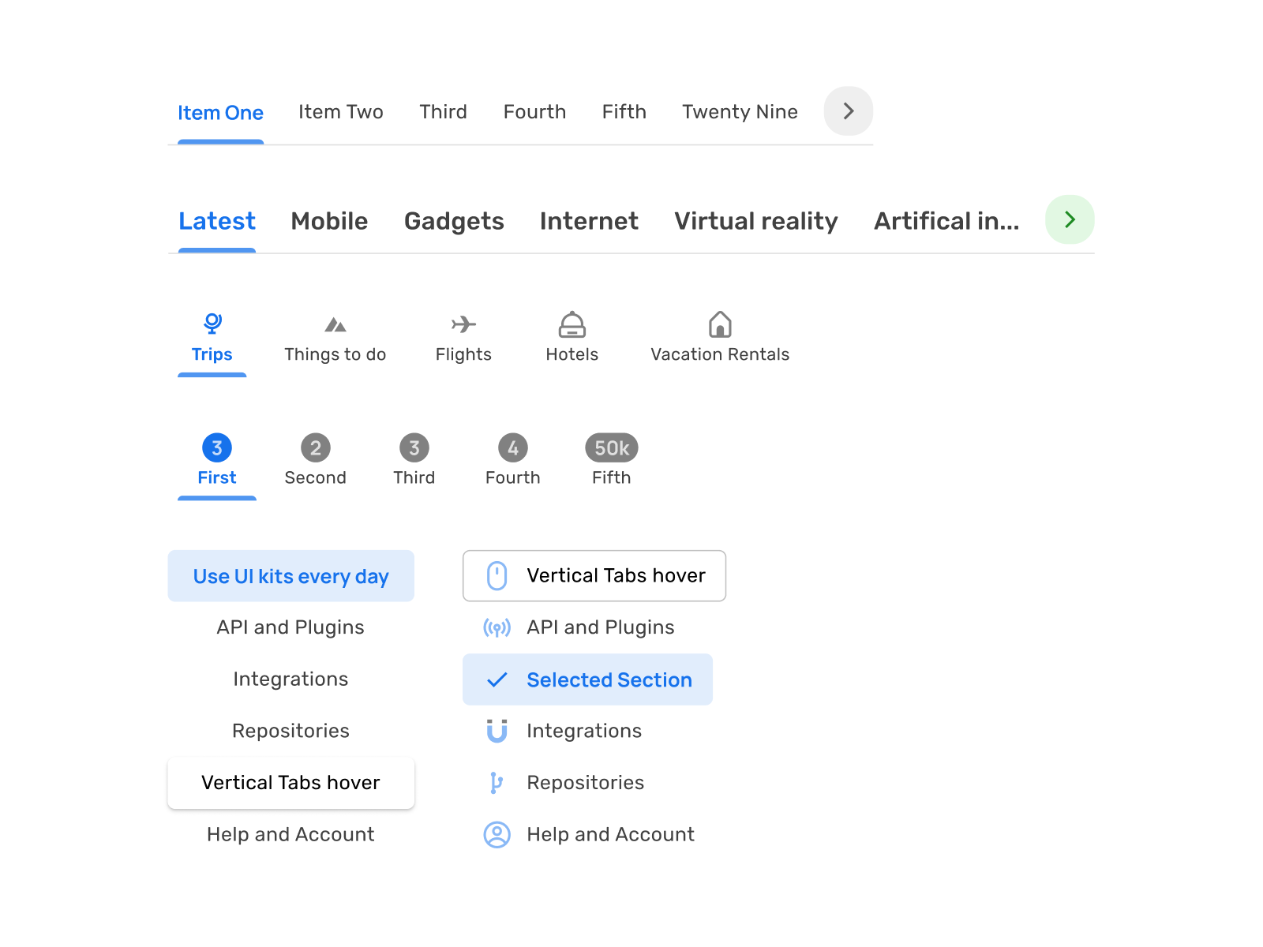Click the mouse icon beside Vertical Tabs hover
Image resolution: width=1263 pixels, height=947 pixels.
[x=497, y=576]
